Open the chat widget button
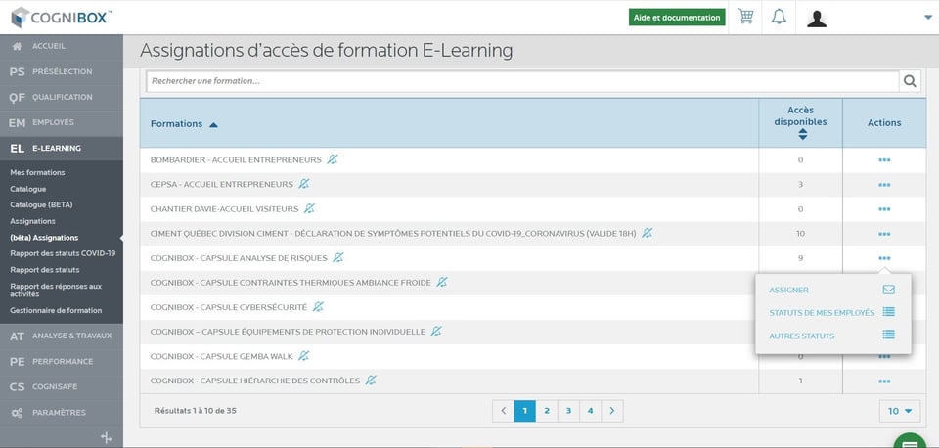 click(911, 442)
